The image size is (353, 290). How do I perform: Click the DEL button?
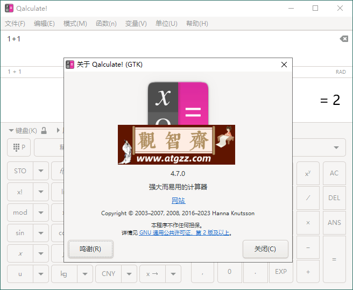point(334,198)
